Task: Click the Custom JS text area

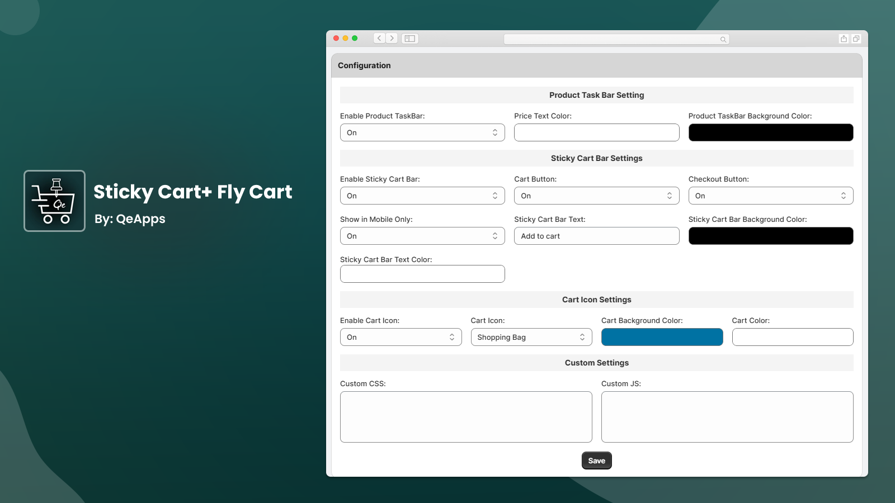Action: tap(727, 417)
